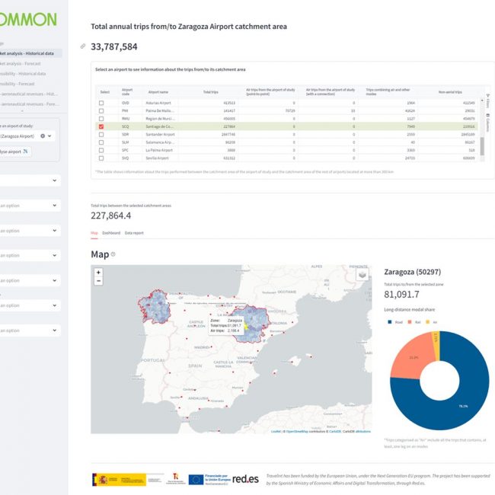The width and height of the screenshot is (495, 495).
Task: Click the help icon next to Map heading
Action: click(113, 254)
